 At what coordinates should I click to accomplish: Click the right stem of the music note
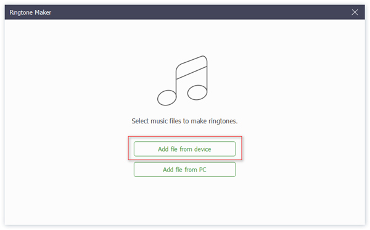(207, 75)
